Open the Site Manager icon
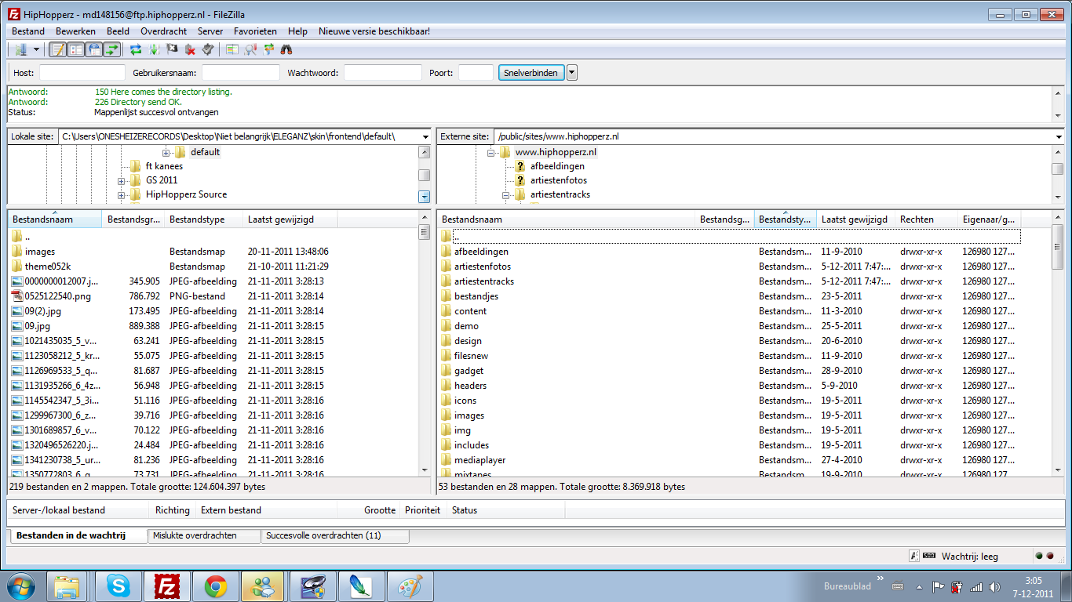The image size is (1072, 602). pyautogui.click(x=20, y=49)
